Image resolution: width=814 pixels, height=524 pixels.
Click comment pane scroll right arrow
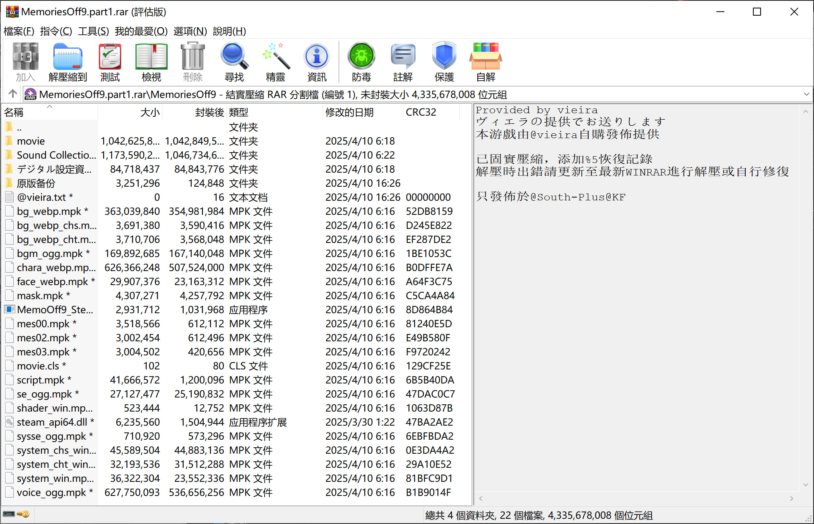click(x=792, y=498)
